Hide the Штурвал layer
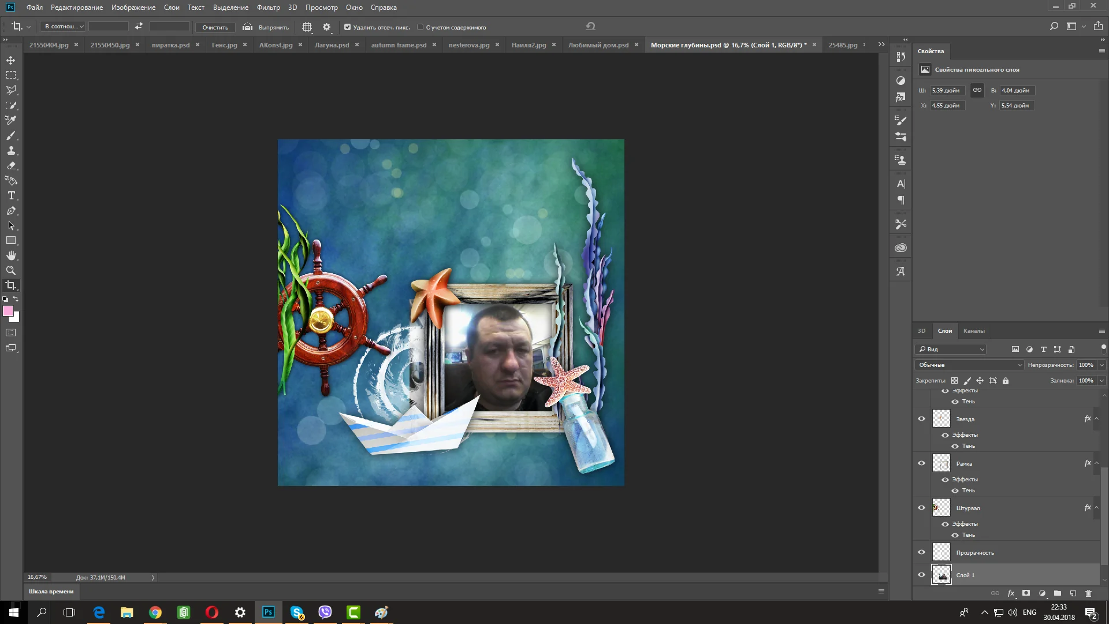Image resolution: width=1109 pixels, height=624 pixels. pyautogui.click(x=921, y=508)
